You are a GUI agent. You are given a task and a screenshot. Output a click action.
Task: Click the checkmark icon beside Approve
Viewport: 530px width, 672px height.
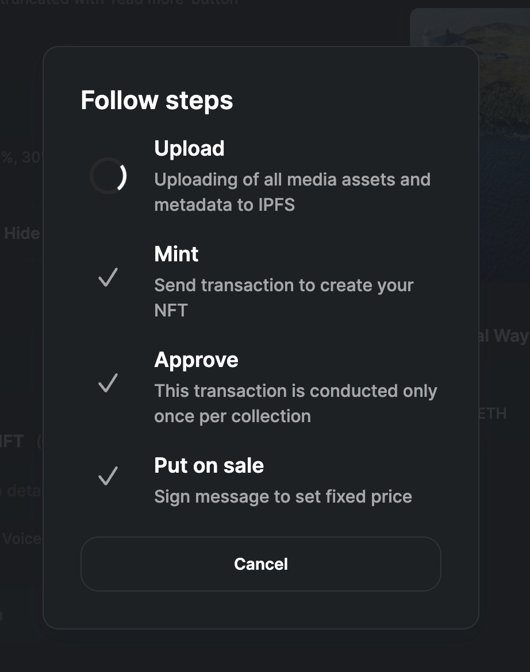(x=108, y=383)
